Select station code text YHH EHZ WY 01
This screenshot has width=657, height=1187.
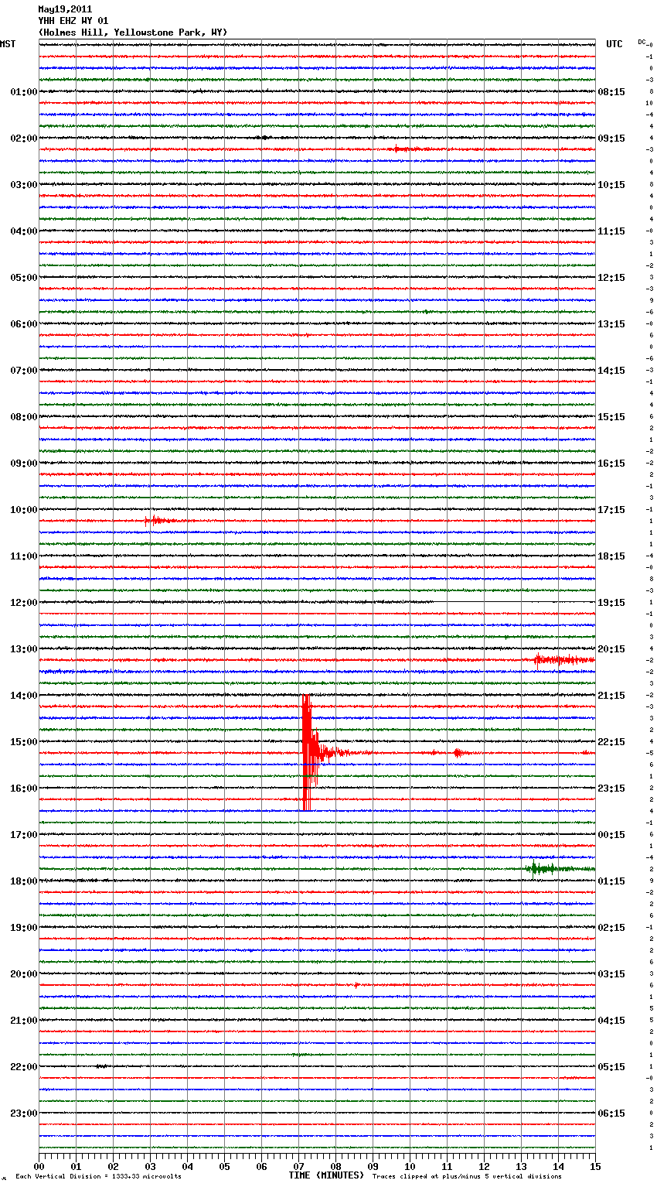(x=73, y=21)
